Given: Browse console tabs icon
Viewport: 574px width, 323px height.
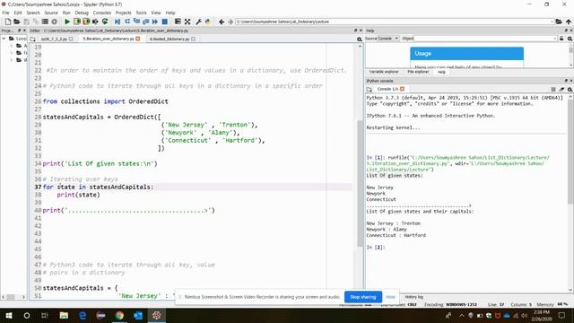Looking at the screenshot, I should pos(369,89).
